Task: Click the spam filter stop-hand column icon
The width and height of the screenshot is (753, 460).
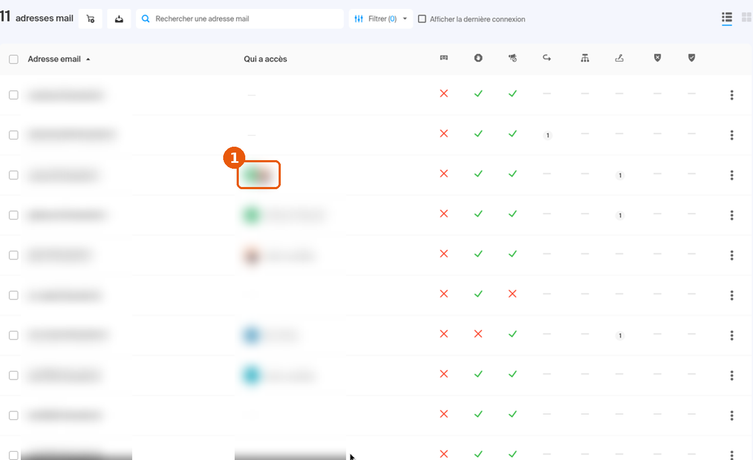Action: [478, 58]
